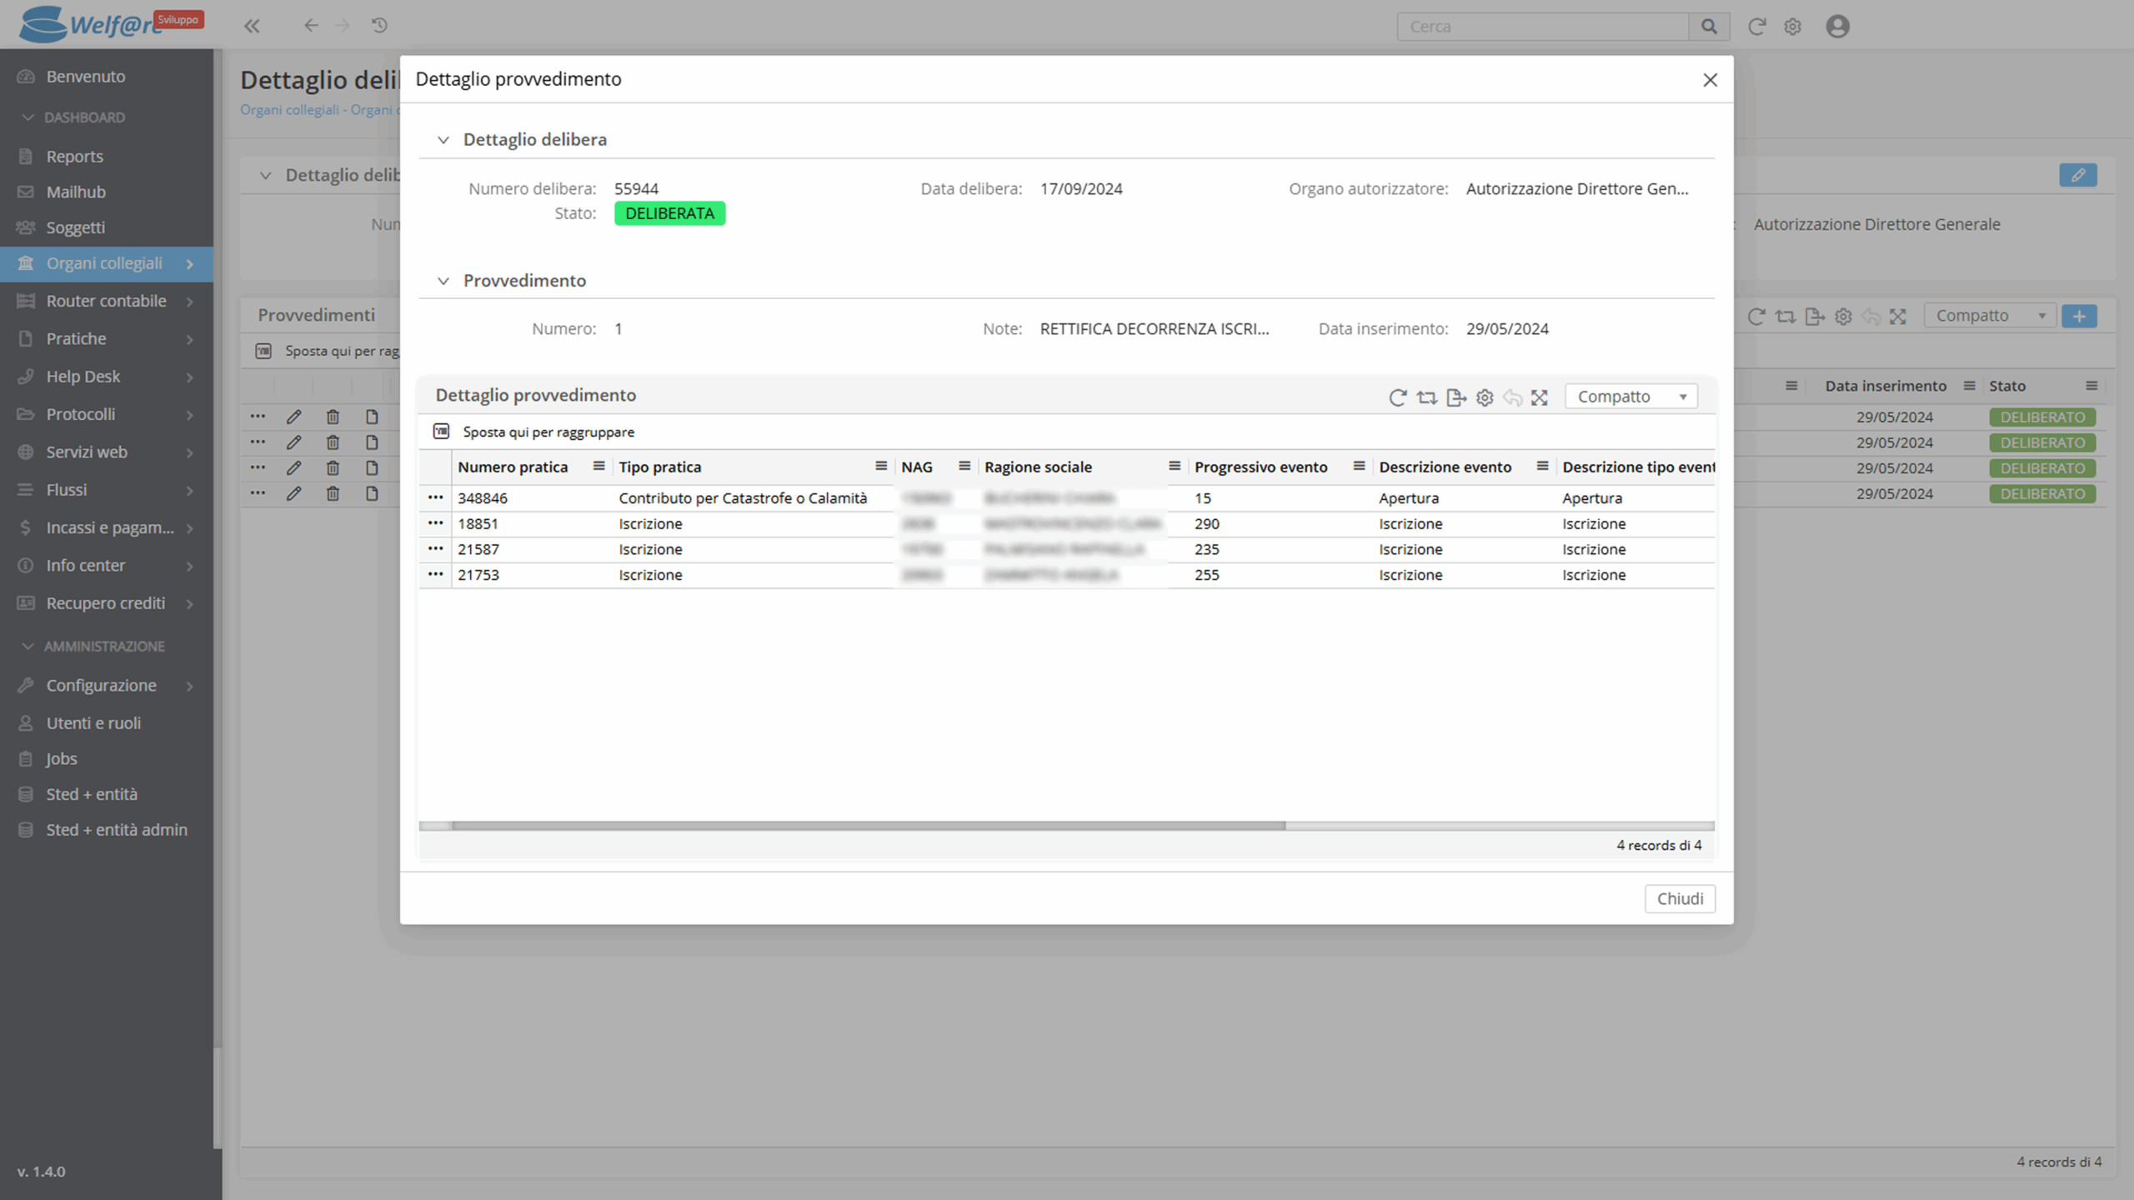The width and height of the screenshot is (2134, 1200).
Task: Open row actions for pratica 18851
Action: click(x=435, y=523)
